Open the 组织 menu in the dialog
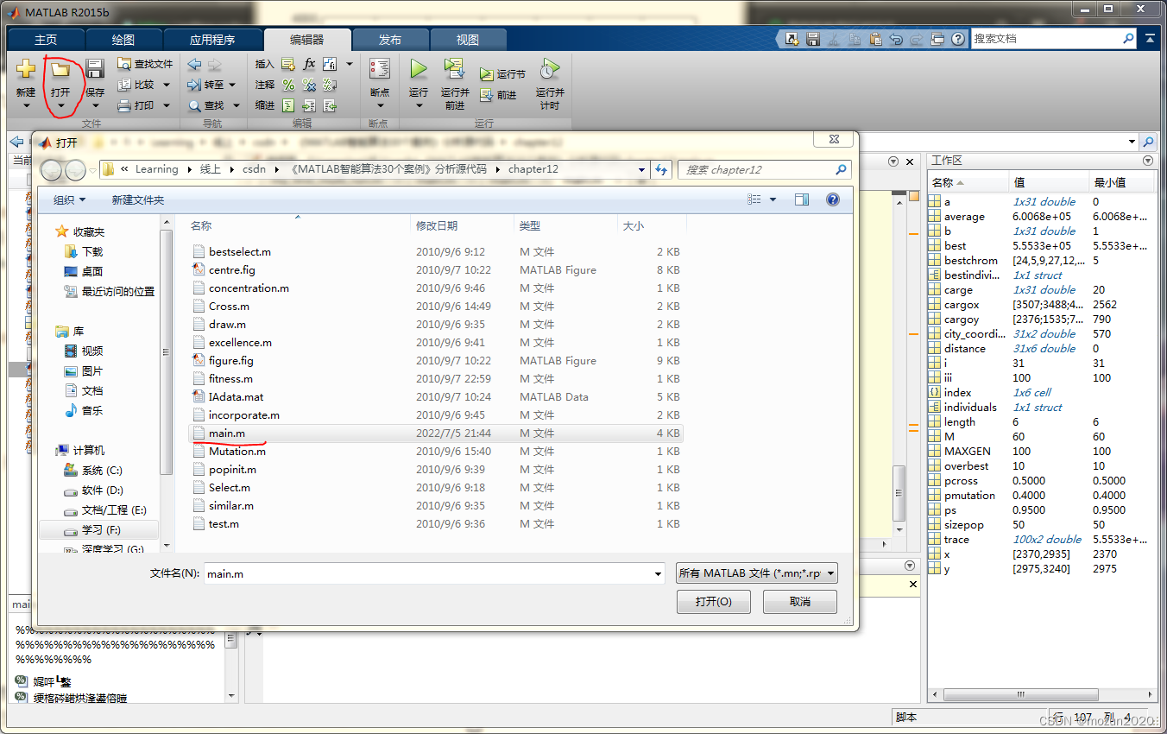 (x=70, y=199)
